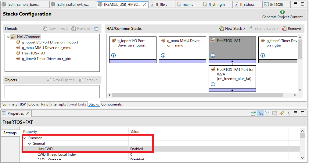Click info icon on g_mmu MMU Driver box
Viewport: 309px width, 163px height.
[163, 55]
